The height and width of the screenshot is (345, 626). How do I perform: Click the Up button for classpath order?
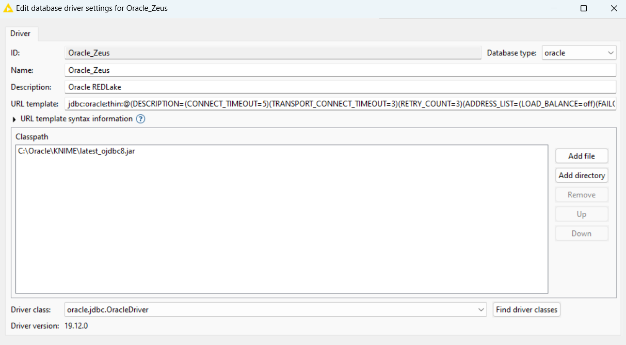(x=582, y=214)
